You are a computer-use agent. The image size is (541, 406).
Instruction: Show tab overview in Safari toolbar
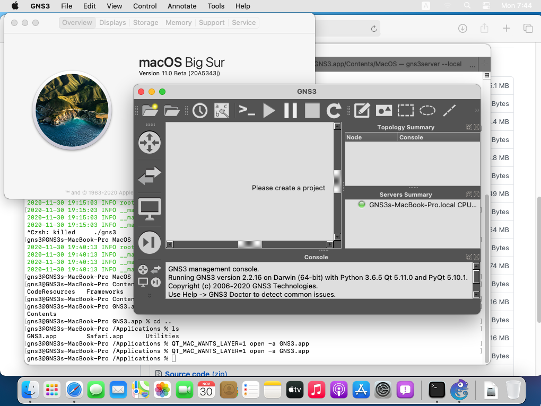528,28
